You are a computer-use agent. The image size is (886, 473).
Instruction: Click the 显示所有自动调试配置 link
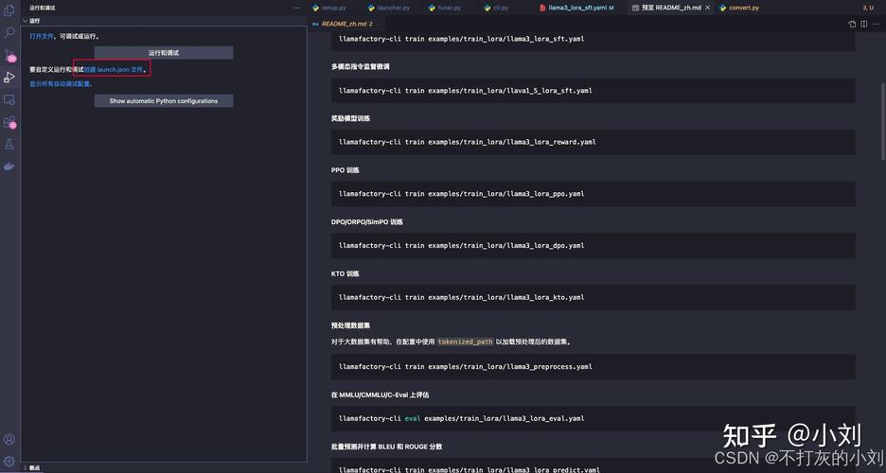60,83
